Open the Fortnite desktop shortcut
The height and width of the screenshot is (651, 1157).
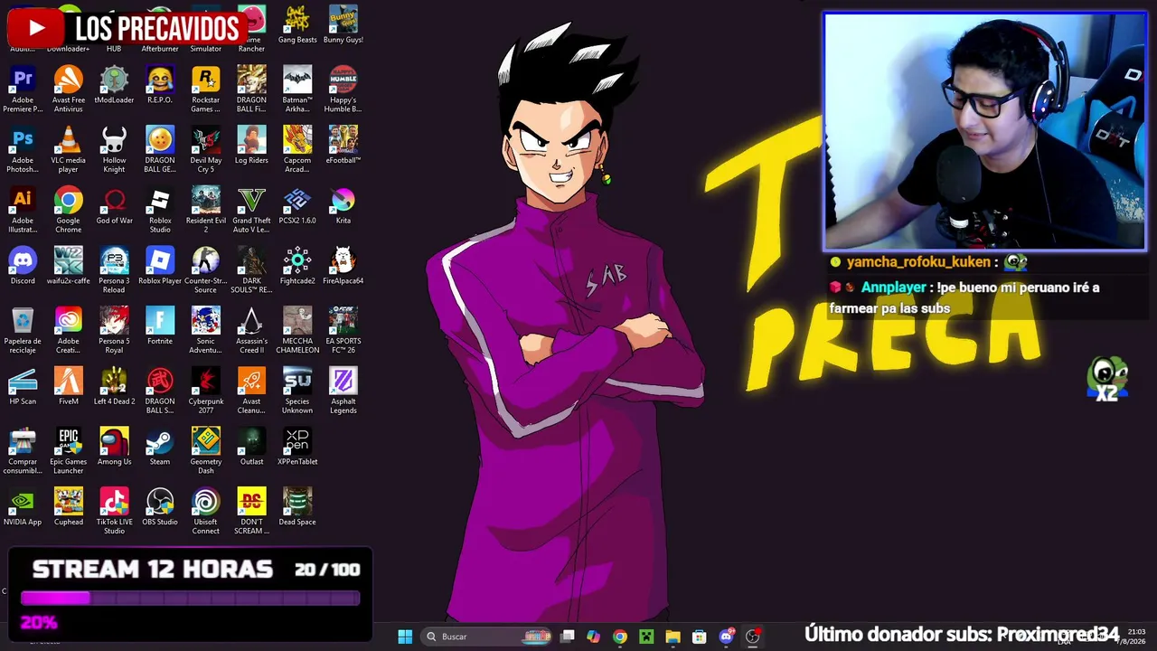pos(160,327)
